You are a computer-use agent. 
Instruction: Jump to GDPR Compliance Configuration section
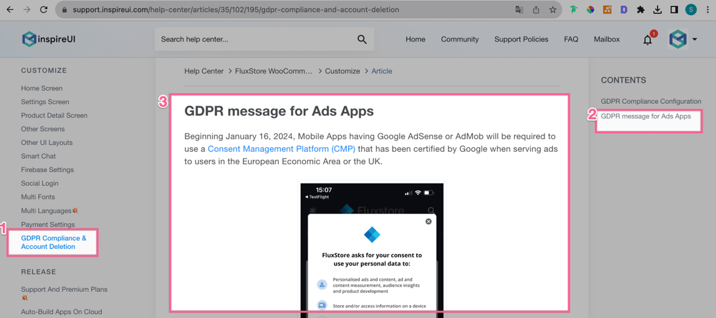[651, 101]
